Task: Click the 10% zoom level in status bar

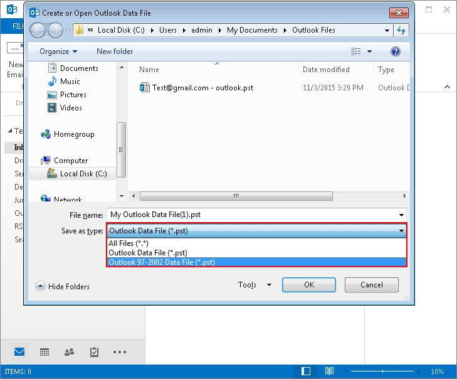Action: [x=437, y=371]
